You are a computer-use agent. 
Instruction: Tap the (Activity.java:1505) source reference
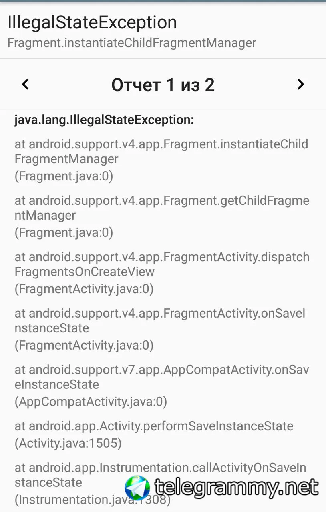click(68, 443)
